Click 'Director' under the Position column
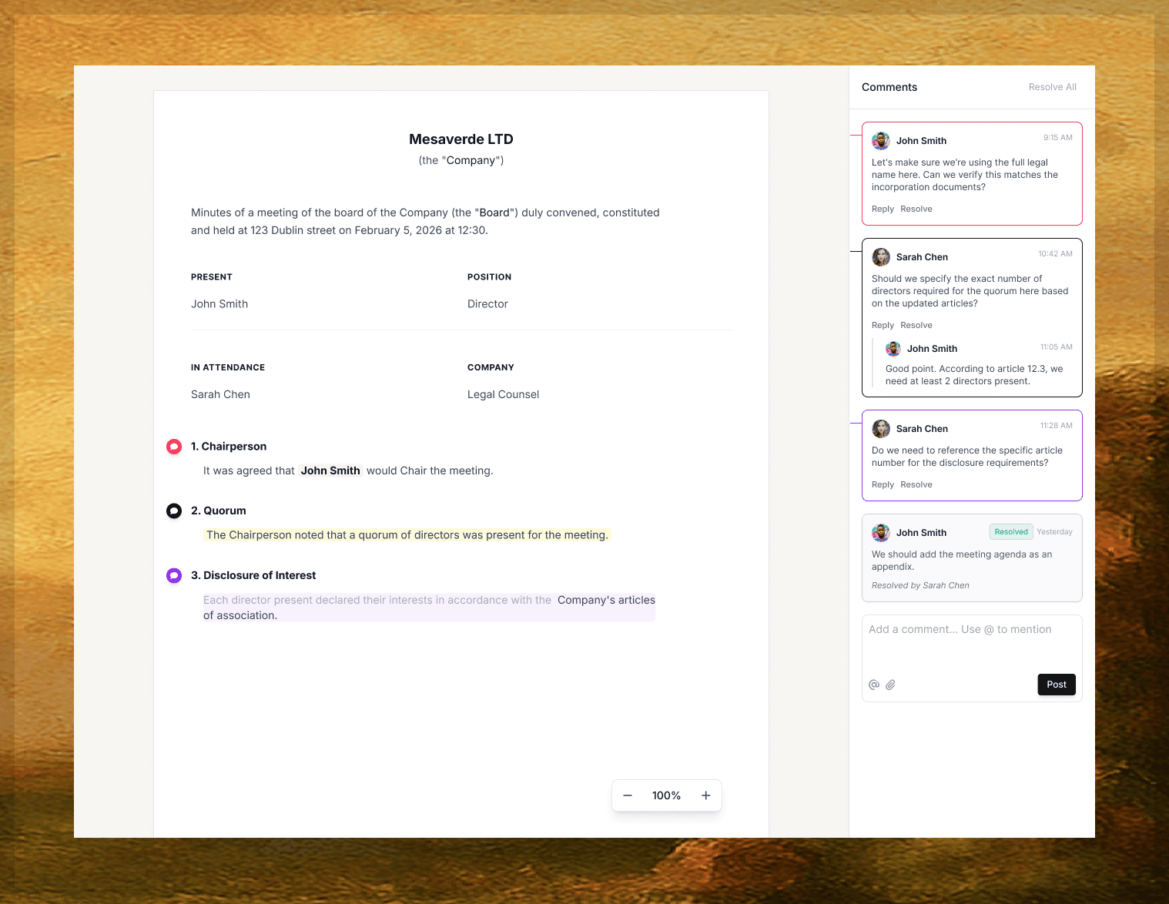 point(487,304)
